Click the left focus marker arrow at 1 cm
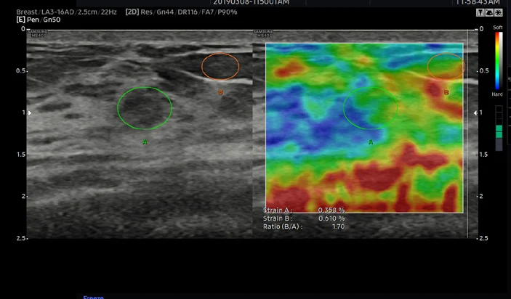511x299 pixels. [30, 113]
